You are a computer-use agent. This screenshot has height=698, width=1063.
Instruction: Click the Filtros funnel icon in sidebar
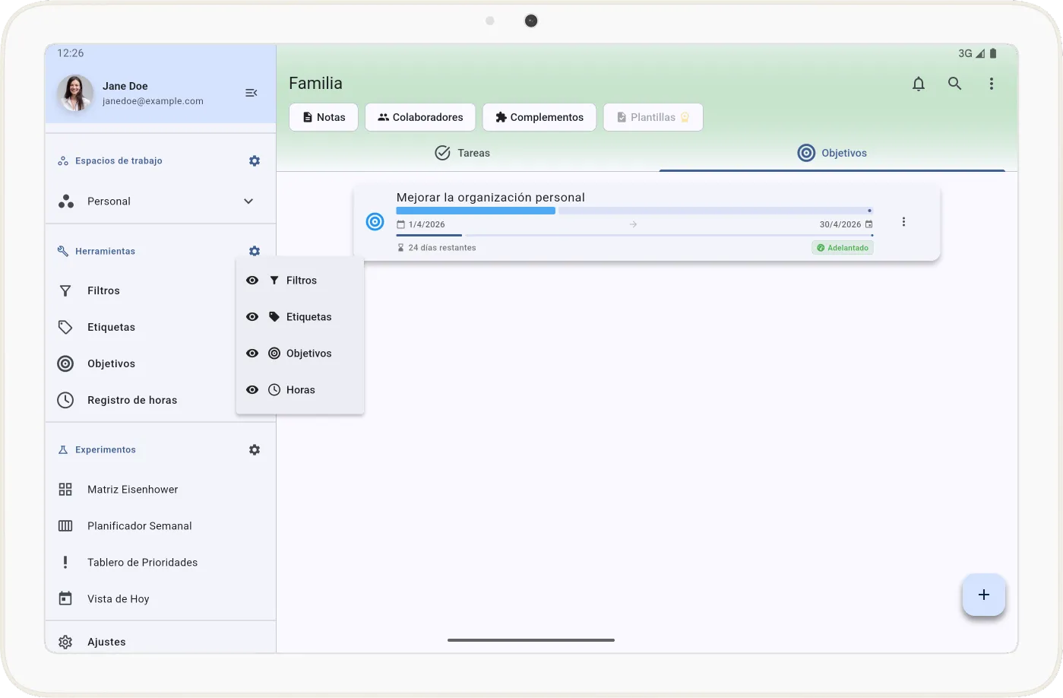pos(65,291)
